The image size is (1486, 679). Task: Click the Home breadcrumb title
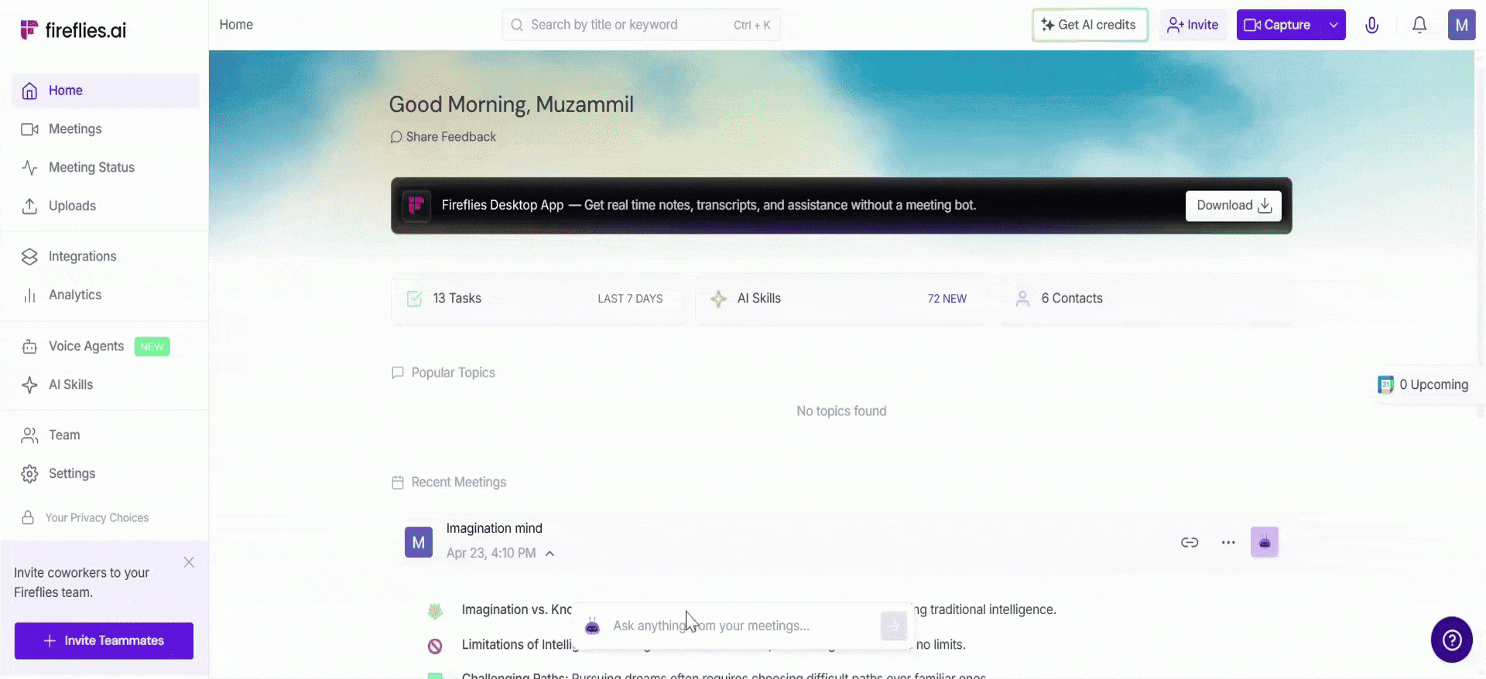coord(236,25)
